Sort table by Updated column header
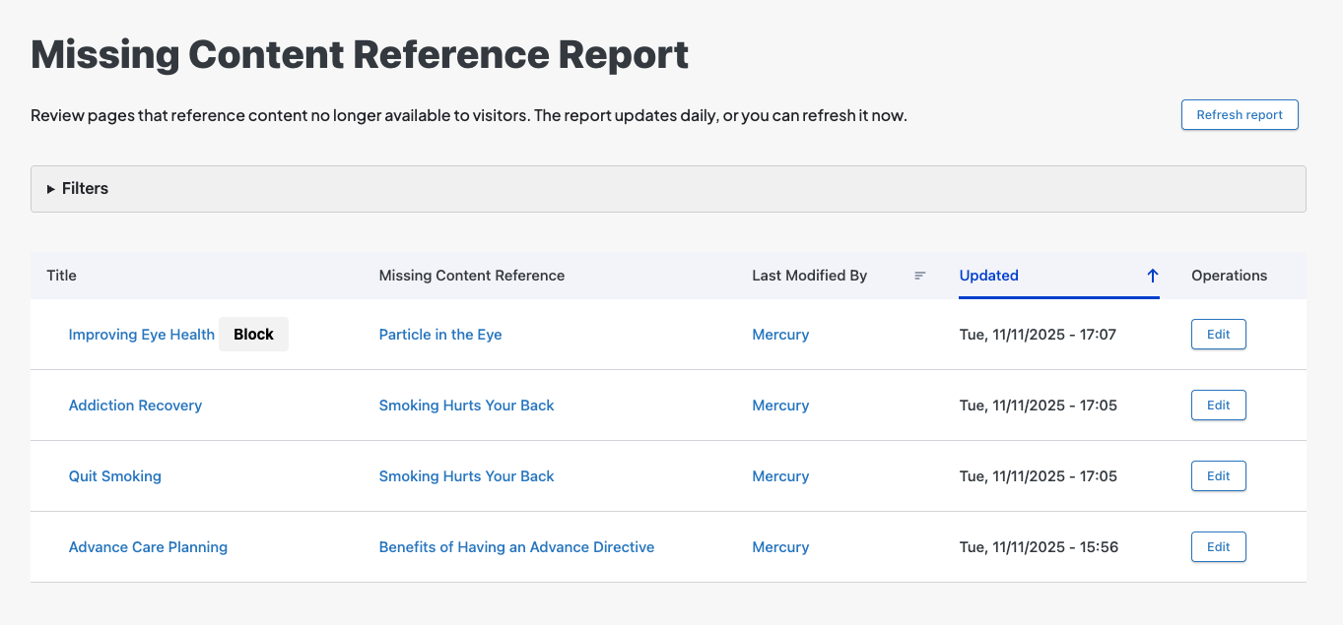This screenshot has height=625, width=1343. (988, 276)
